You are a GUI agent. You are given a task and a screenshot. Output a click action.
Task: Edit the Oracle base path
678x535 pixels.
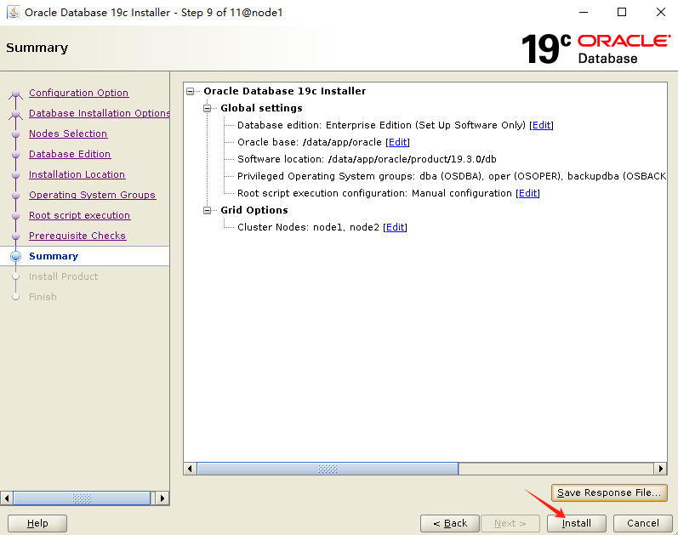pos(398,142)
